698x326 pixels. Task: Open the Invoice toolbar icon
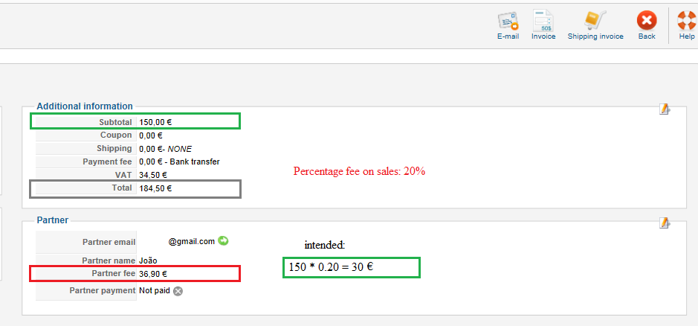point(543,21)
